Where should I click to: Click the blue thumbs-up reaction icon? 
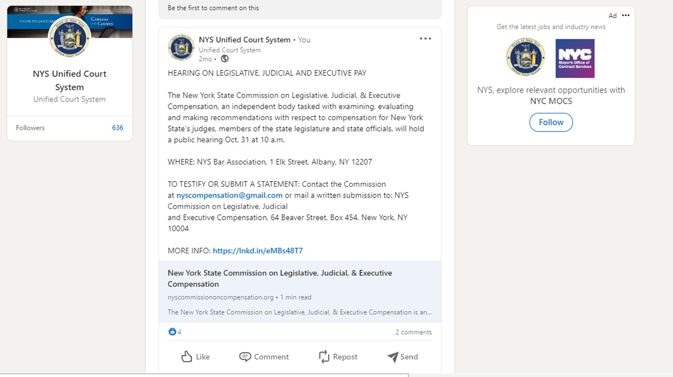pos(172,331)
